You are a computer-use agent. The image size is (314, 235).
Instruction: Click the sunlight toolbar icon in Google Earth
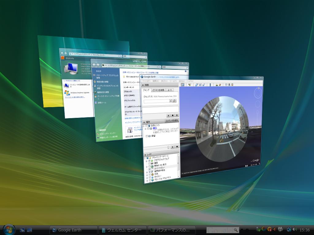217,85
